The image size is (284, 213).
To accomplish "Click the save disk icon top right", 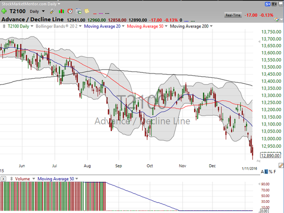I will tap(281, 4).
